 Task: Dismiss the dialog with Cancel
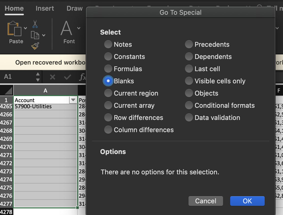pyautogui.click(x=206, y=201)
